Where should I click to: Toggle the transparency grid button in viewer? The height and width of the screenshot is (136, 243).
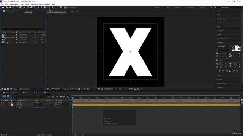coord(101,89)
